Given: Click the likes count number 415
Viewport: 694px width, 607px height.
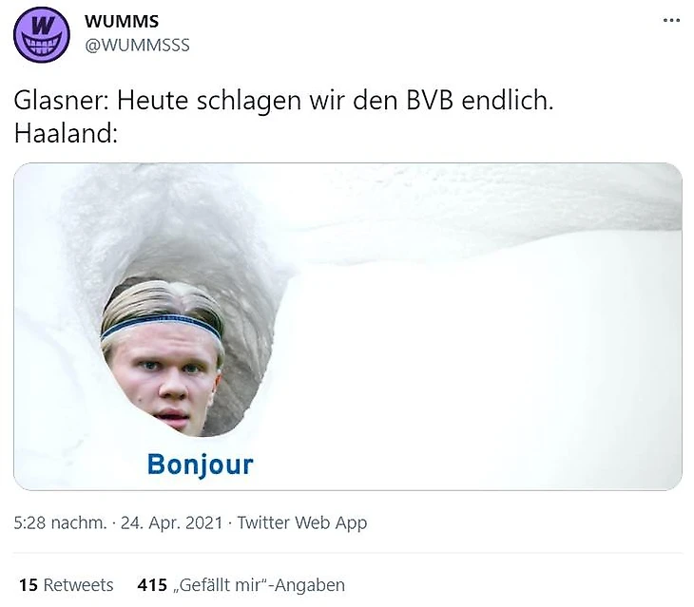Looking at the screenshot, I should (152, 585).
